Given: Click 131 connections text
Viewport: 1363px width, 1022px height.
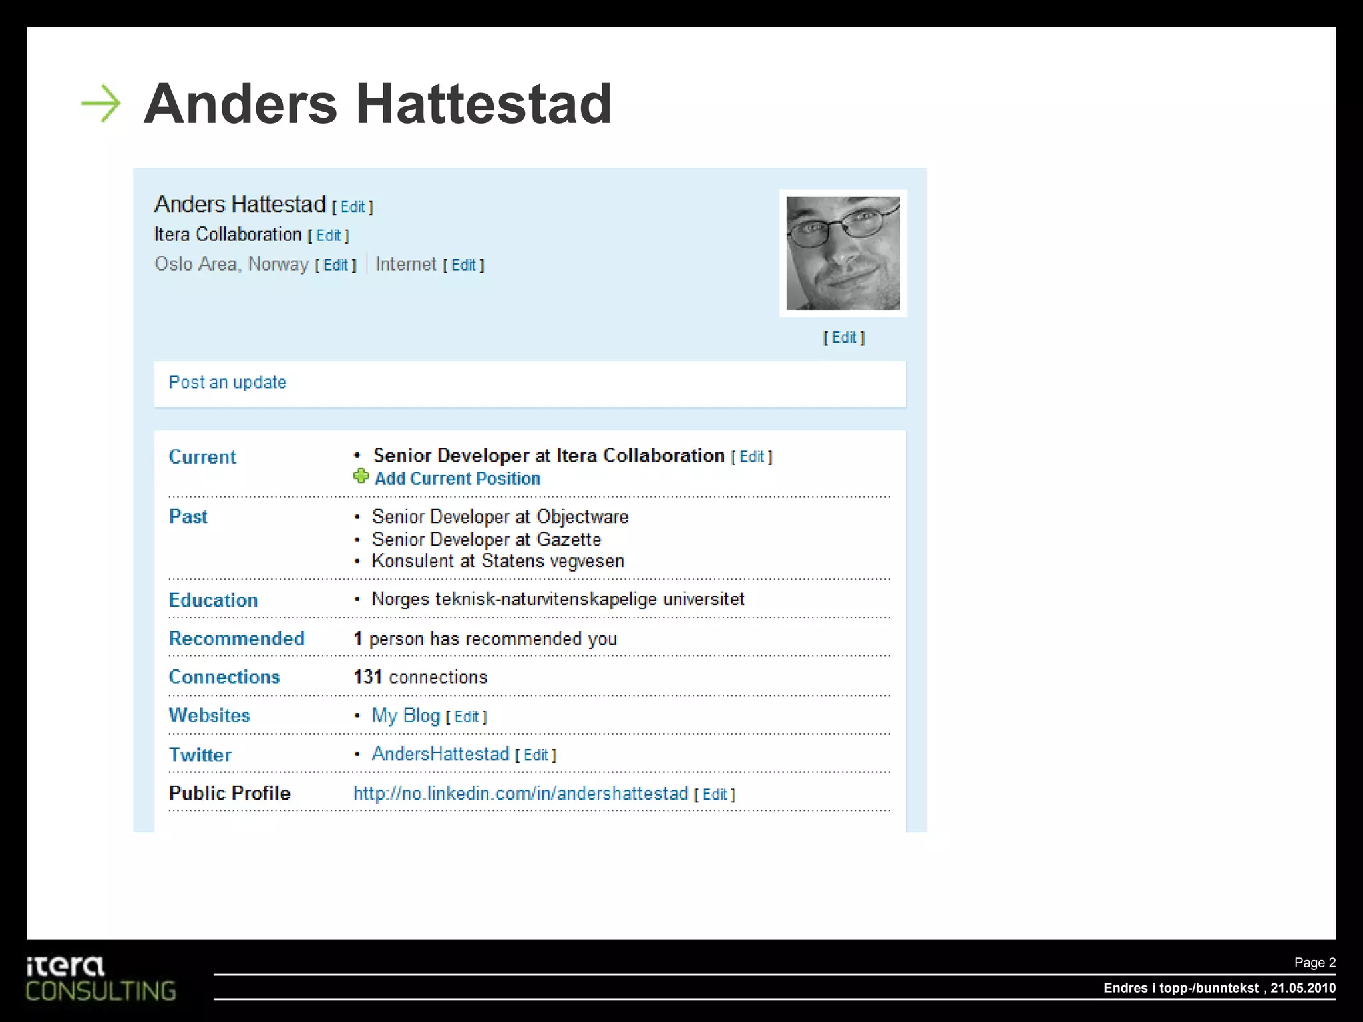Looking at the screenshot, I should click(421, 677).
